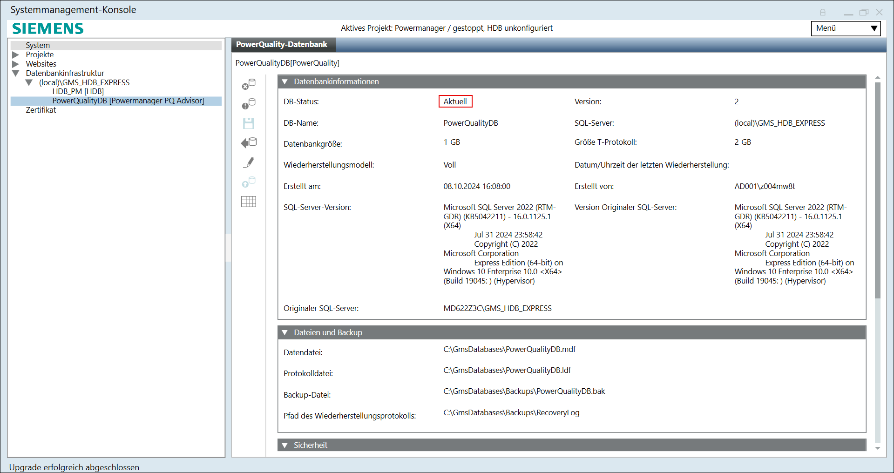The image size is (894, 473).
Task: Click the pencil edit icon
Action: coord(249,162)
